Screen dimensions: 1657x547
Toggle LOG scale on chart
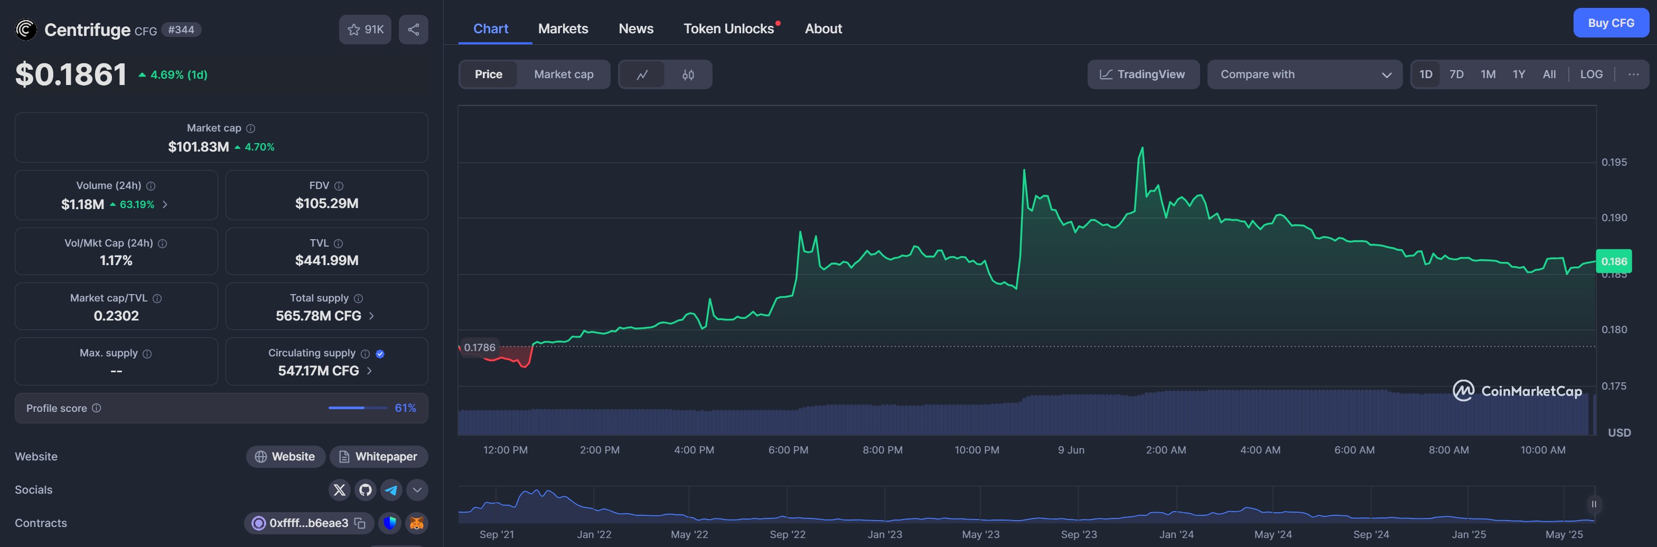pyautogui.click(x=1591, y=74)
